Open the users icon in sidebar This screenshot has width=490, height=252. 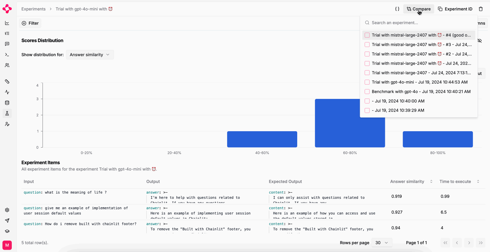coord(7,65)
